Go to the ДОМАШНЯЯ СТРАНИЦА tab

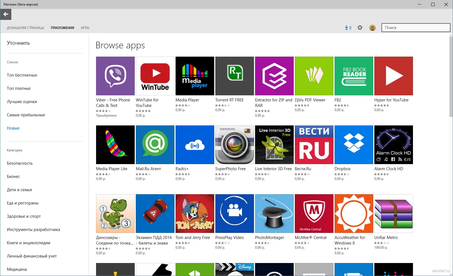25,28
